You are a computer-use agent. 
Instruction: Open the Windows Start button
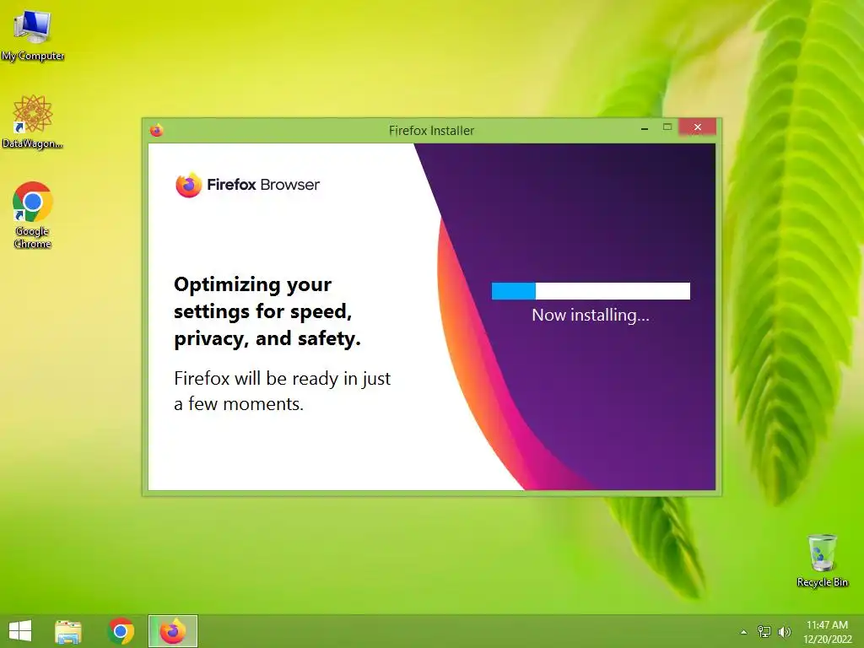pos(20,631)
